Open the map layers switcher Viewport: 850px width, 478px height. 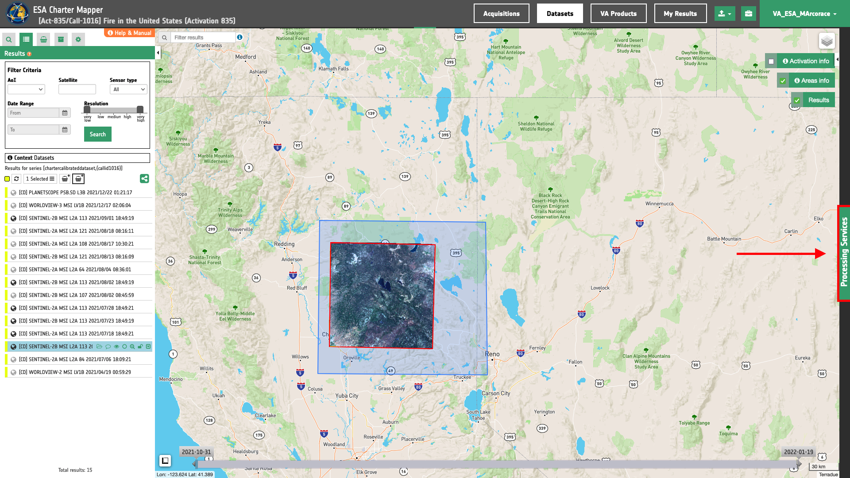click(827, 42)
